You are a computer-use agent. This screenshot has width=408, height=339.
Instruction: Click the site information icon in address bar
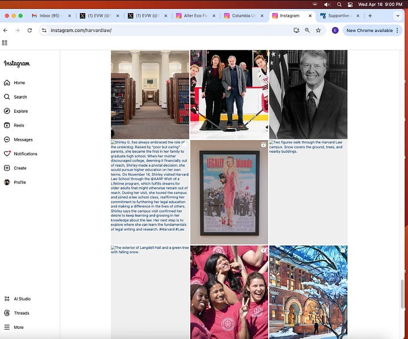pos(44,31)
